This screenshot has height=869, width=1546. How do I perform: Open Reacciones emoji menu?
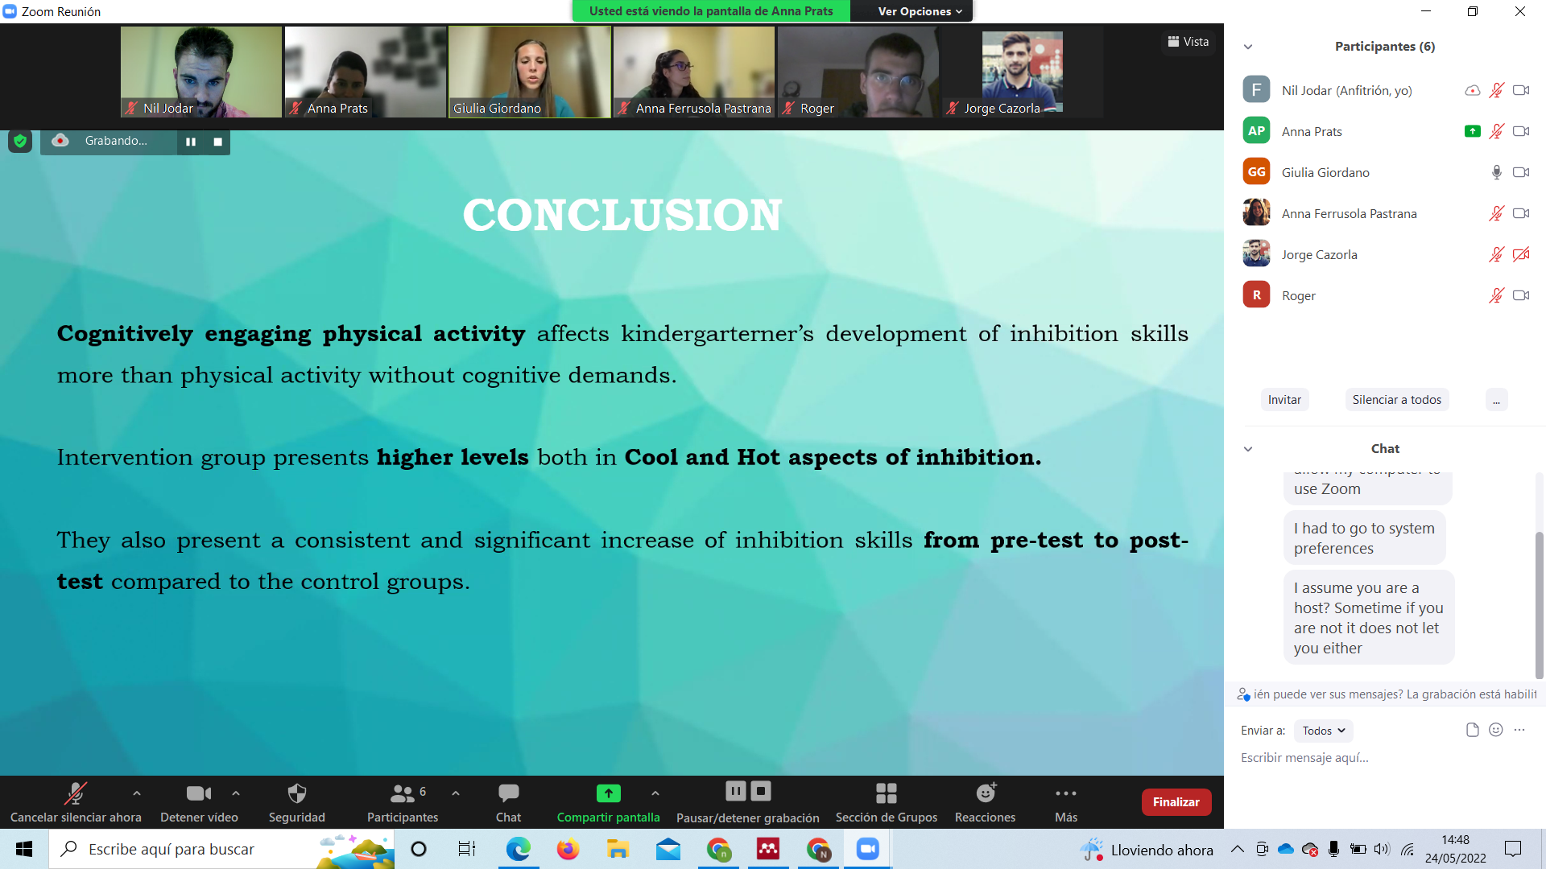click(985, 794)
